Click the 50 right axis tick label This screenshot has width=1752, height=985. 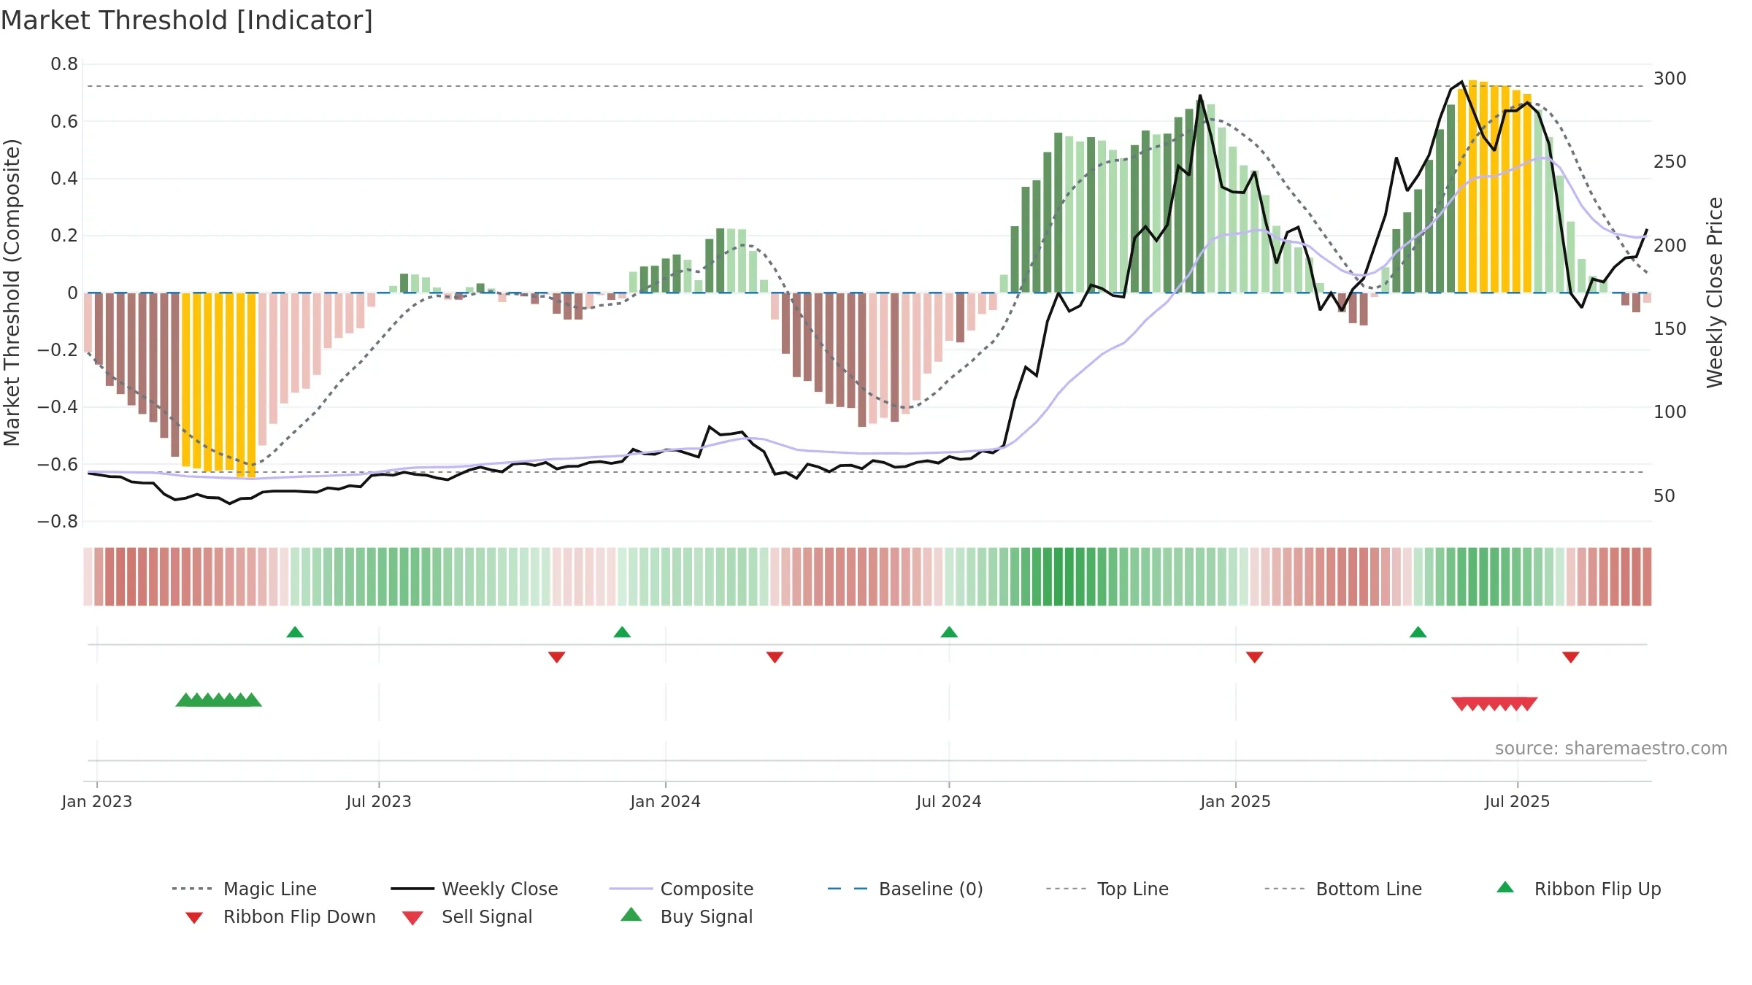pyautogui.click(x=1664, y=495)
